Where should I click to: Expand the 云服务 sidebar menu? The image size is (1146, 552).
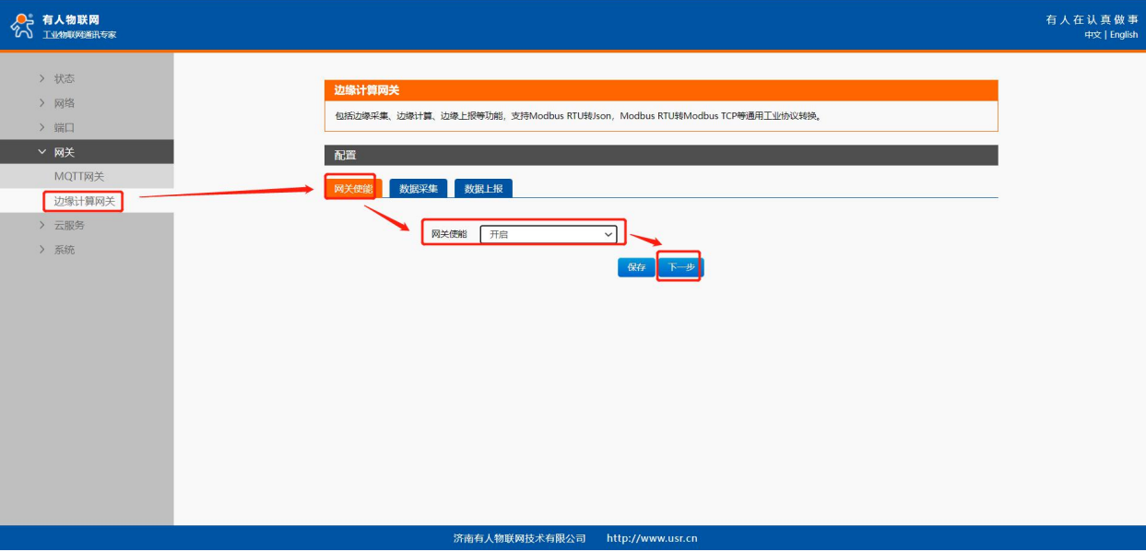pyautogui.click(x=69, y=225)
